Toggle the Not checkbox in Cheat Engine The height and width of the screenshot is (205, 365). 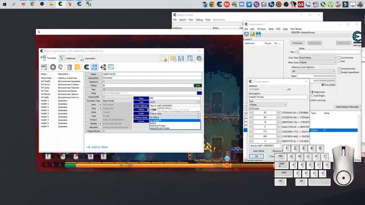(339, 61)
